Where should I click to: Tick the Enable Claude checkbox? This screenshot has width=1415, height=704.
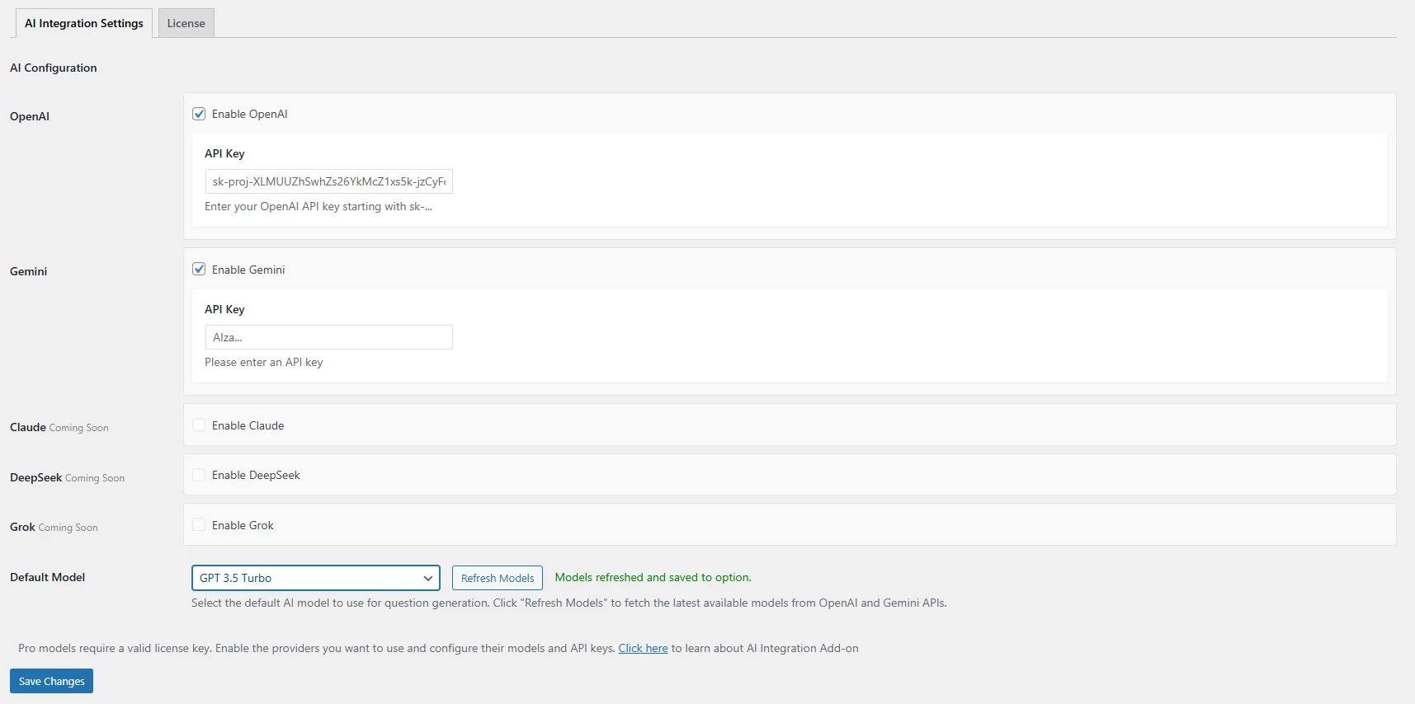coord(199,425)
